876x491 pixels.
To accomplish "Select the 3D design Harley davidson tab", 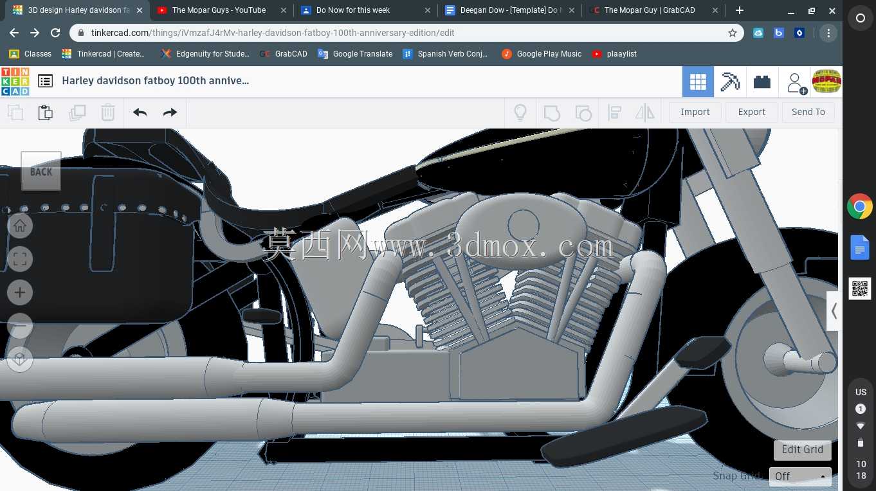I will coord(77,10).
